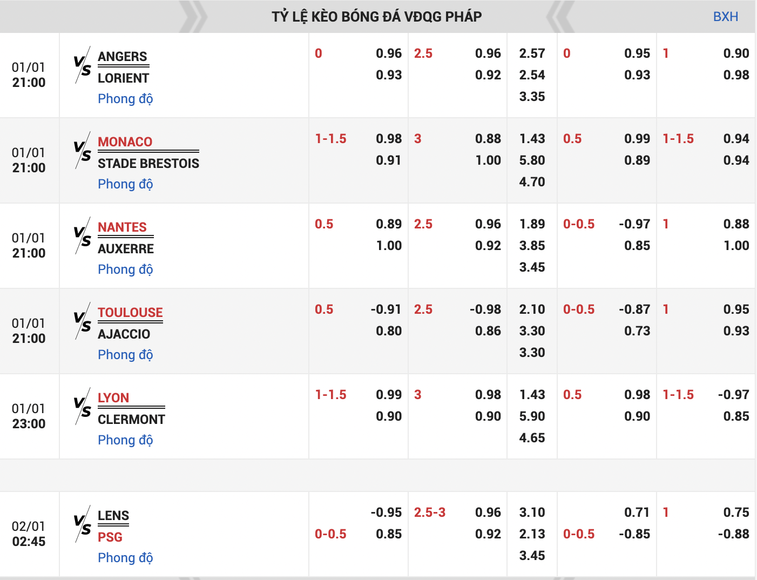Click Angers match 1X2 odds 2.57
This screenshot has height=580, width=757.
point(532,53)
